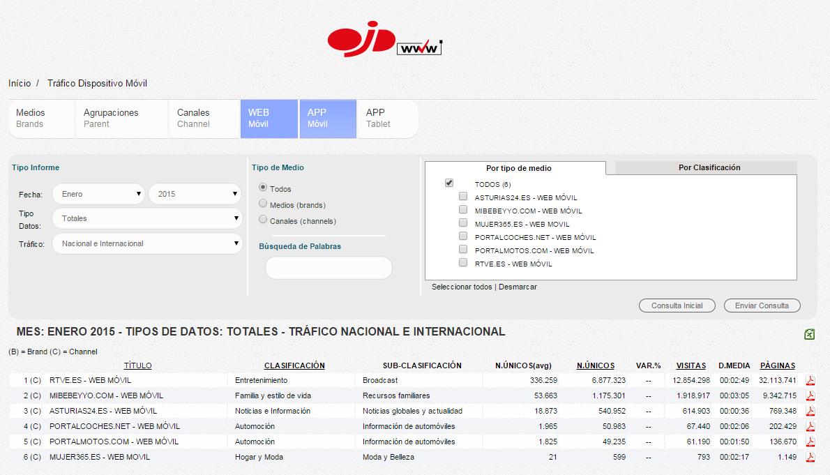Open PDF report for ASTURIAS24.ES row
The width and height of the screenshot is (830, 475).
tap(810, 411)
